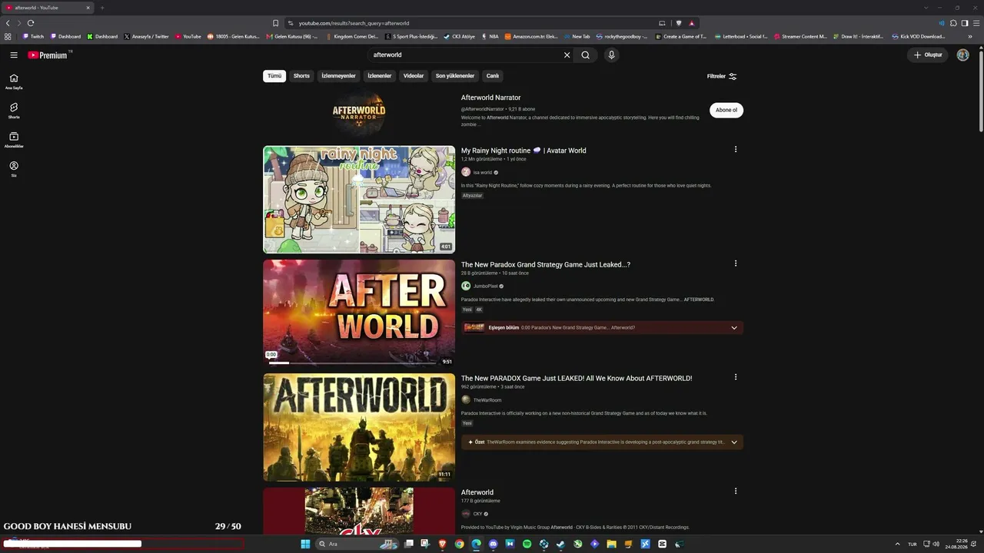Toggle the browser sidebar panel icon
984x553 pixels.
[x=965, y=23]
